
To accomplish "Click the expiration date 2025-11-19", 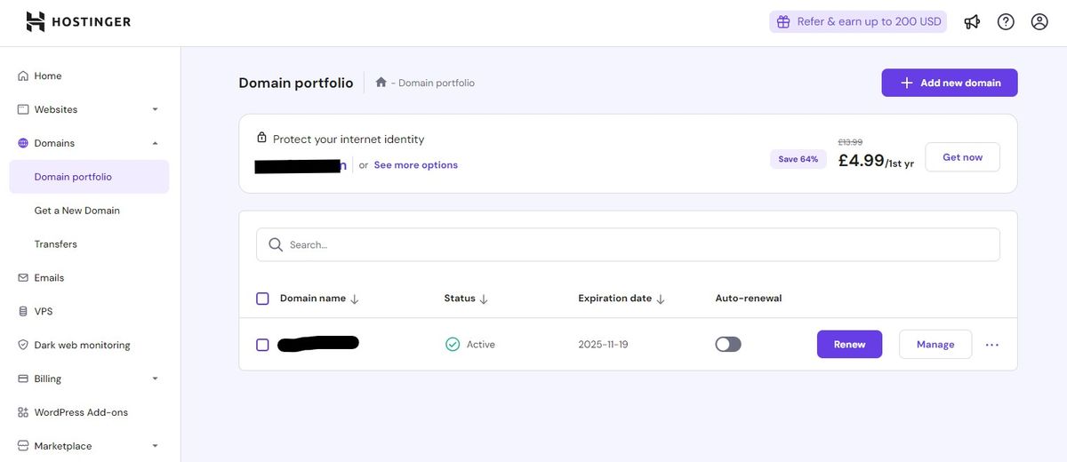I will click(603, 345).
